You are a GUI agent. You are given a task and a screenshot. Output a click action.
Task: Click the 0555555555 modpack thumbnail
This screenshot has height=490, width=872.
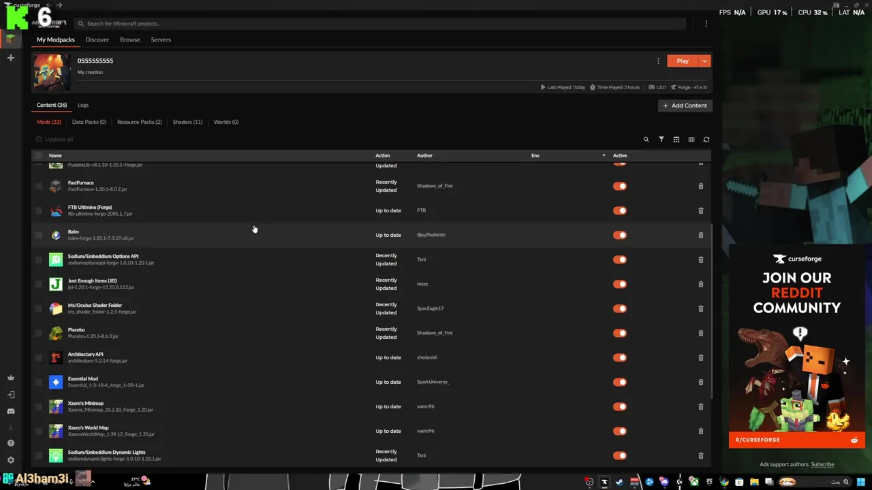[52, 72]
